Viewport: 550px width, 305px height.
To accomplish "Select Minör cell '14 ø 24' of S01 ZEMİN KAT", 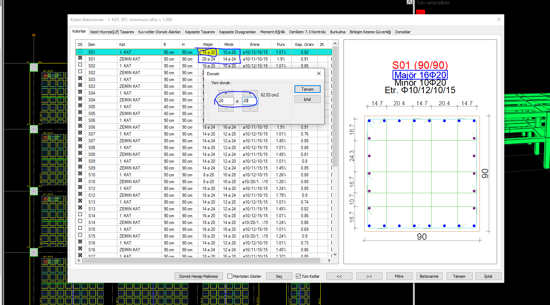I will [x=229, y=59].
